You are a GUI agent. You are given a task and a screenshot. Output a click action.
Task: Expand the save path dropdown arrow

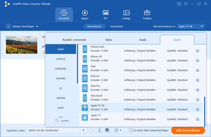click(x=83, y=130)
